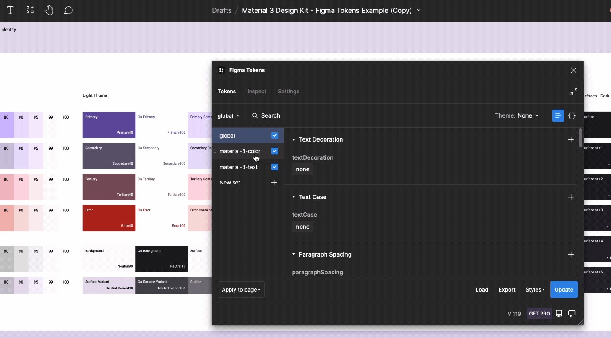Collapse plugin window with arrows icon
Viewport: 611px width, 338px height.
(574, 92)
